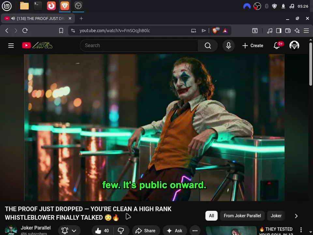Open YouTube notifications bell
This screenshot has width=313, height=235.
(277, 46)
